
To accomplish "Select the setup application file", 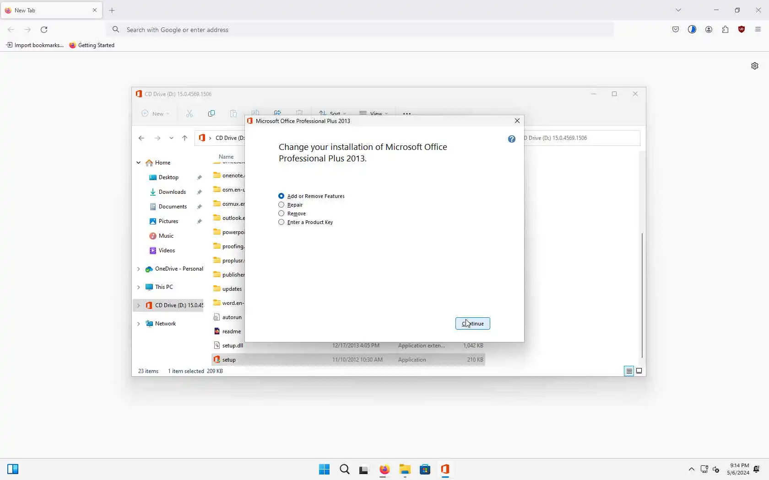I will (x=348, y=360).
